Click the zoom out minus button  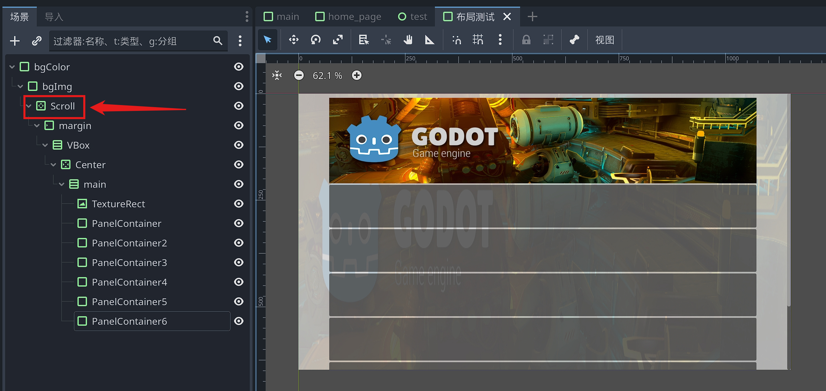point(299,75)
